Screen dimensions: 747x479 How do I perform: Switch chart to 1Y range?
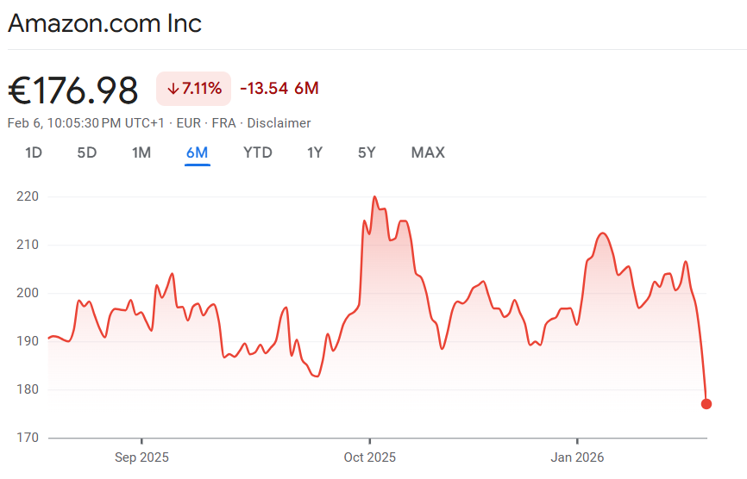pos(315,152)
